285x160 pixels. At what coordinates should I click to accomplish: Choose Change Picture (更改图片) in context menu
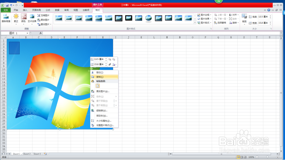pos(104,91)
